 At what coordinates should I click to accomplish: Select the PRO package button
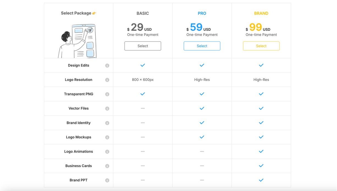pos(202,46)
